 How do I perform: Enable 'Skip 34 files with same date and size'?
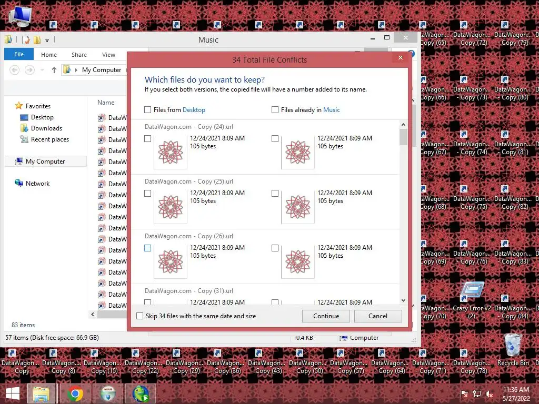coord(139,316)
